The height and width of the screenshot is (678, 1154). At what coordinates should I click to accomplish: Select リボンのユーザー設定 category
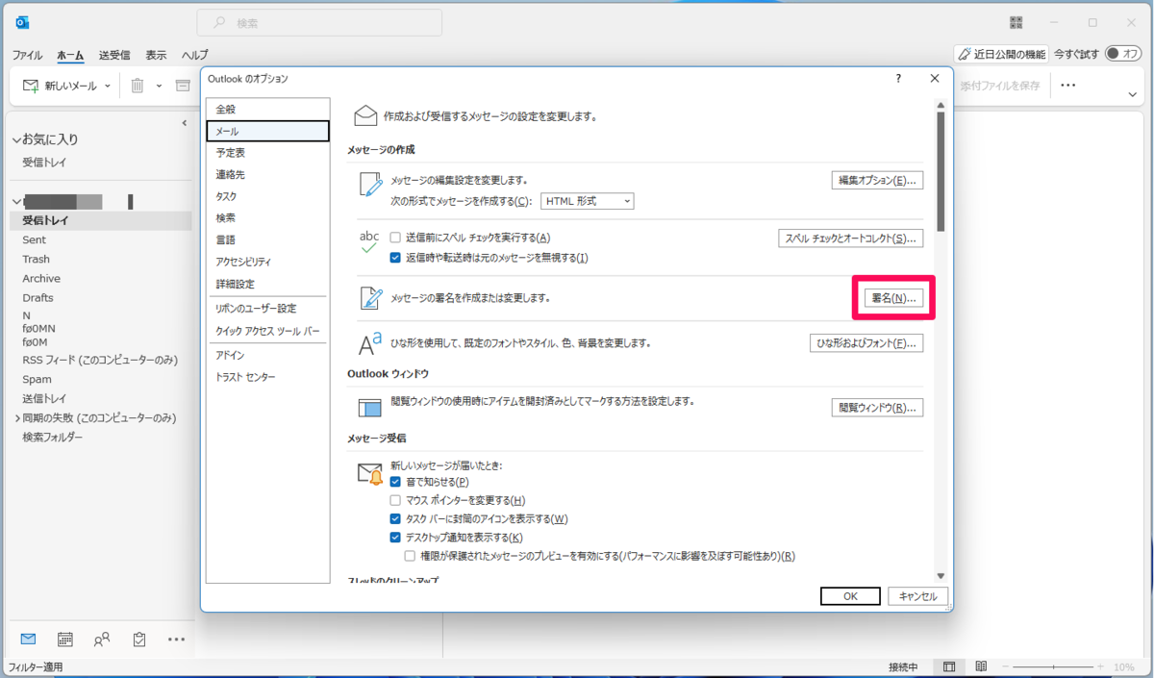click(267, 309)
